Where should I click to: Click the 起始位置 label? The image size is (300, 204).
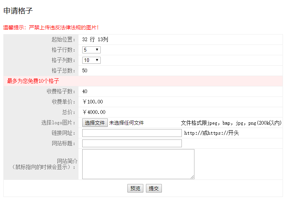click(63, 39)
